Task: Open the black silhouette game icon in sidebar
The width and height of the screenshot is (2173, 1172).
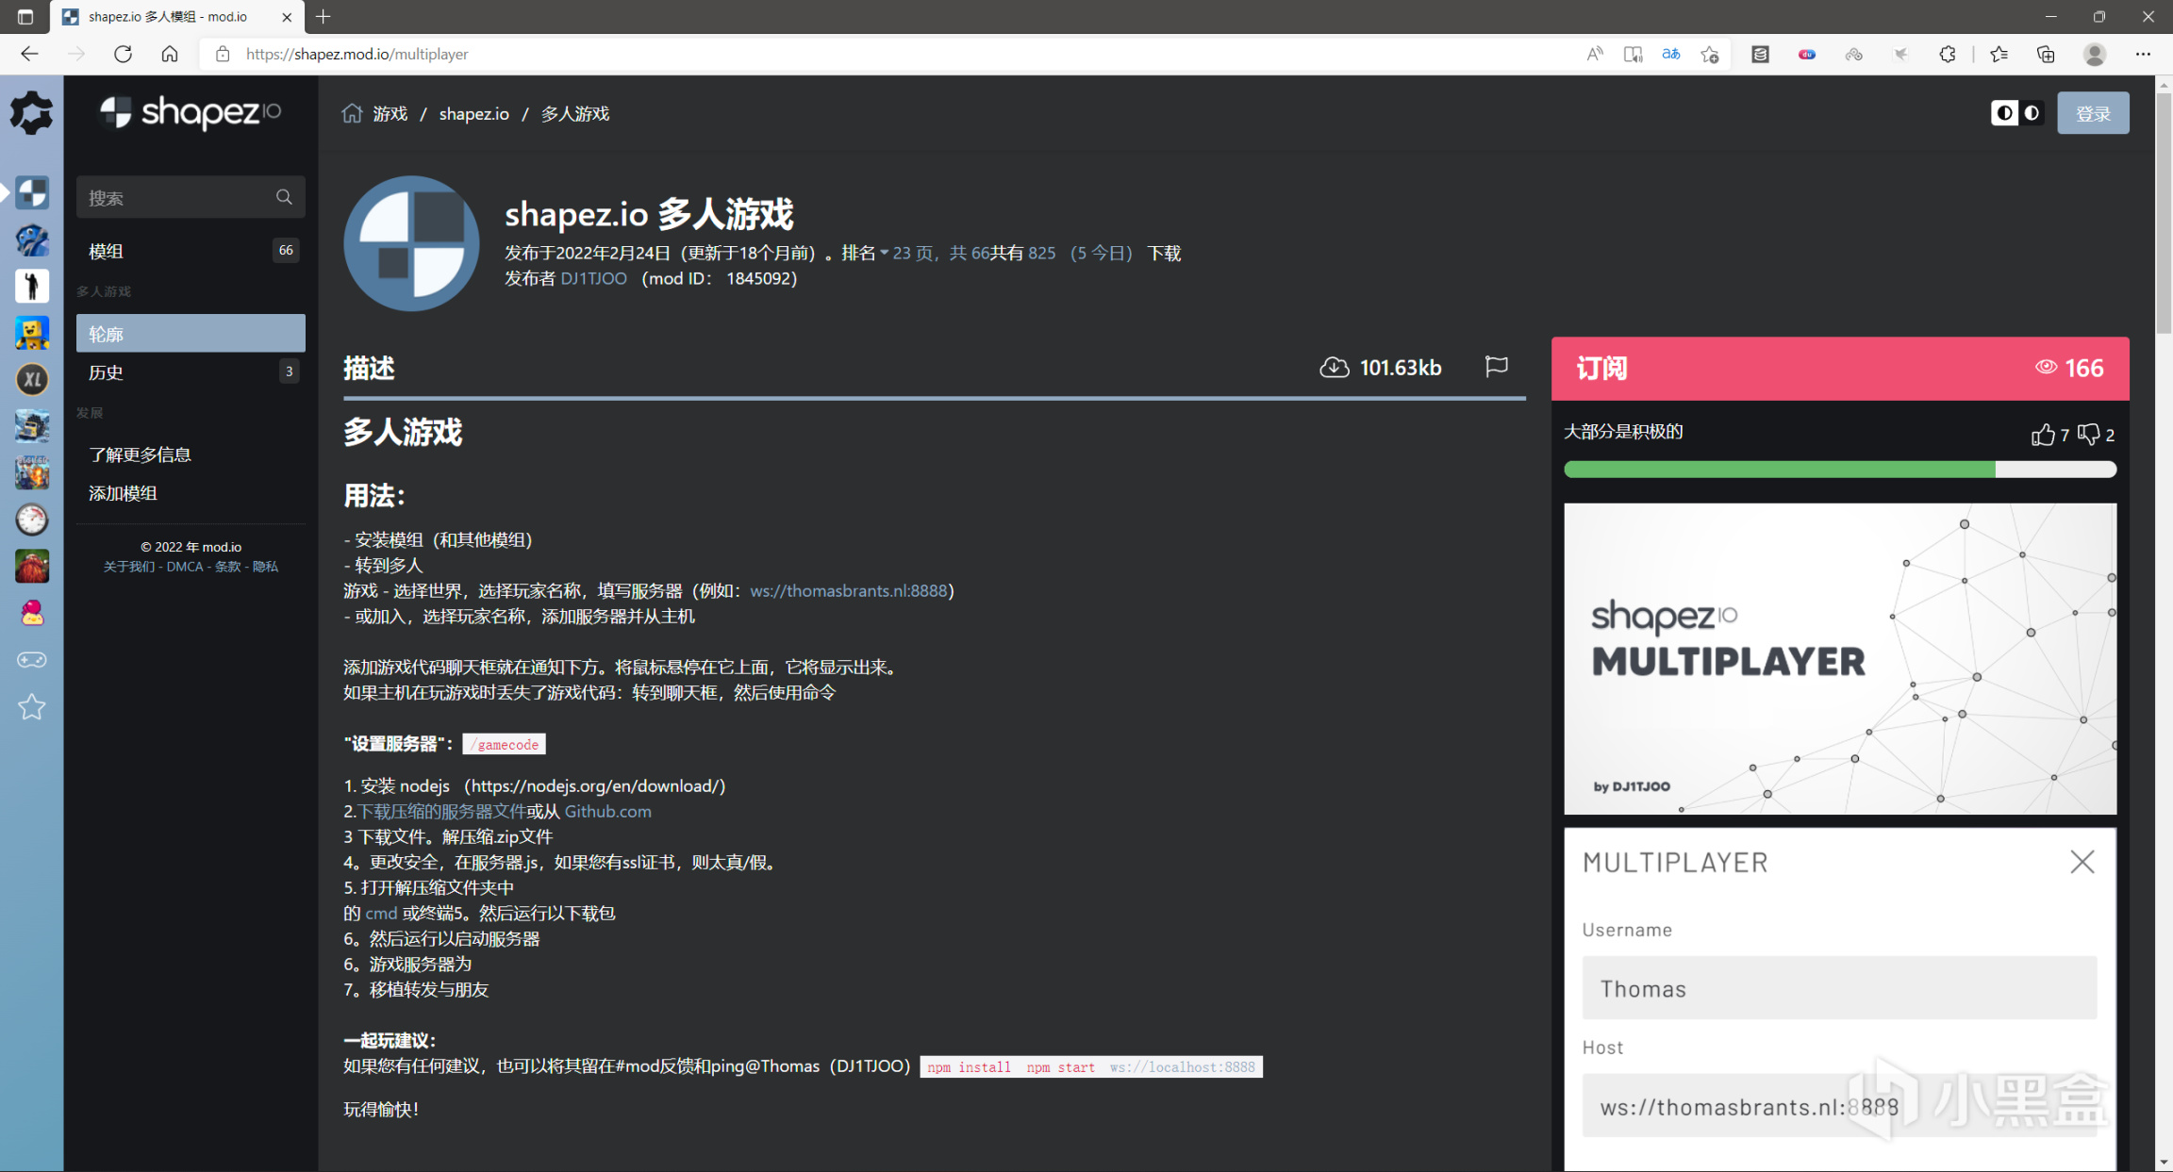Action: point(32,286)
